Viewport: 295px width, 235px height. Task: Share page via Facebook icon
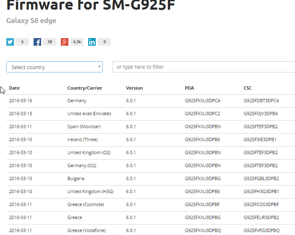[x=37, y=42]
